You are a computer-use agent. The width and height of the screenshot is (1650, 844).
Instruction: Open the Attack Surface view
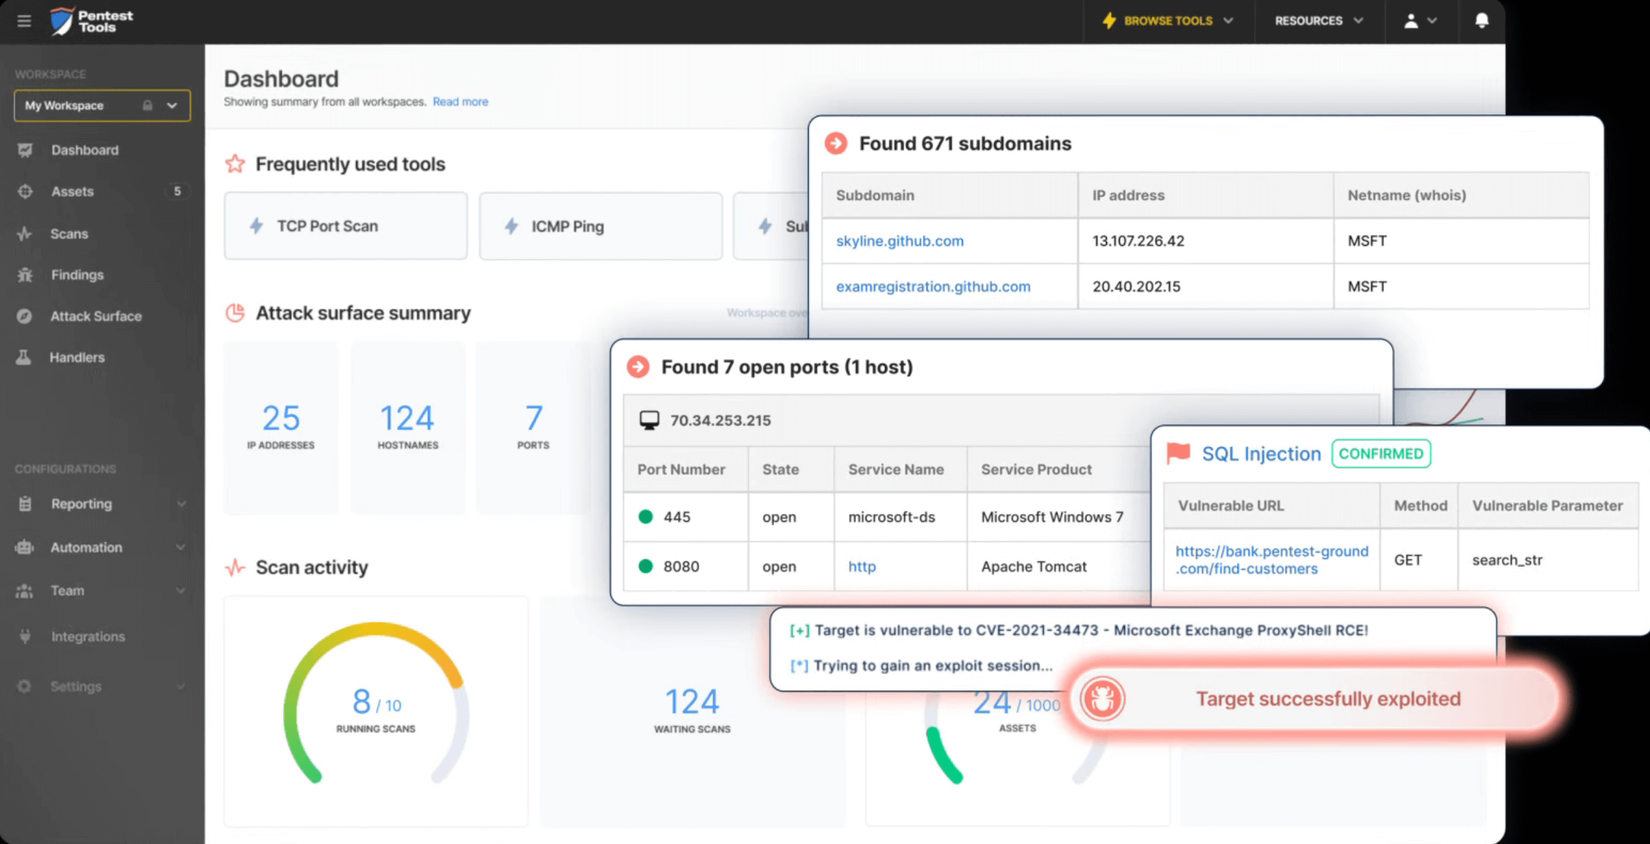click(96, 316)
